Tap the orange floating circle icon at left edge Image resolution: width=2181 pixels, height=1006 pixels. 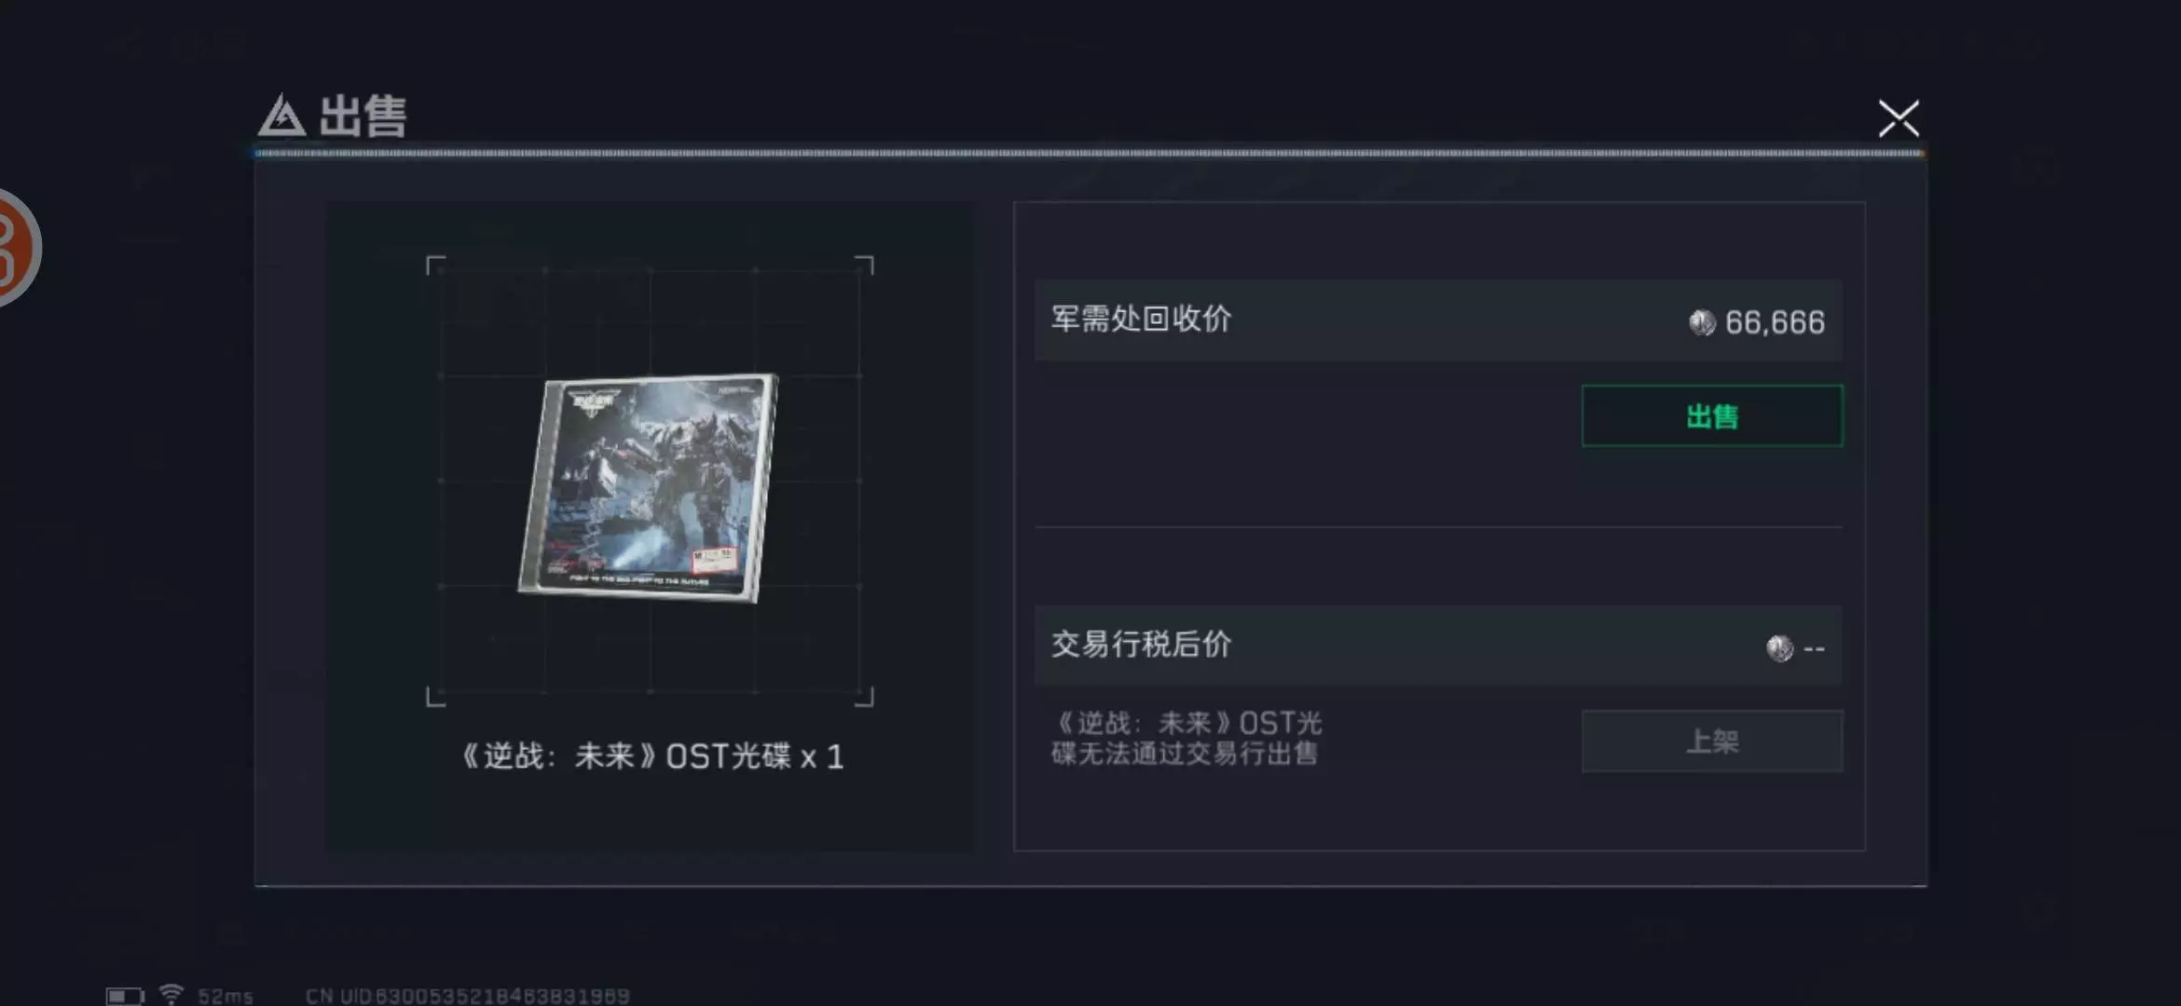tap(17, 248)
